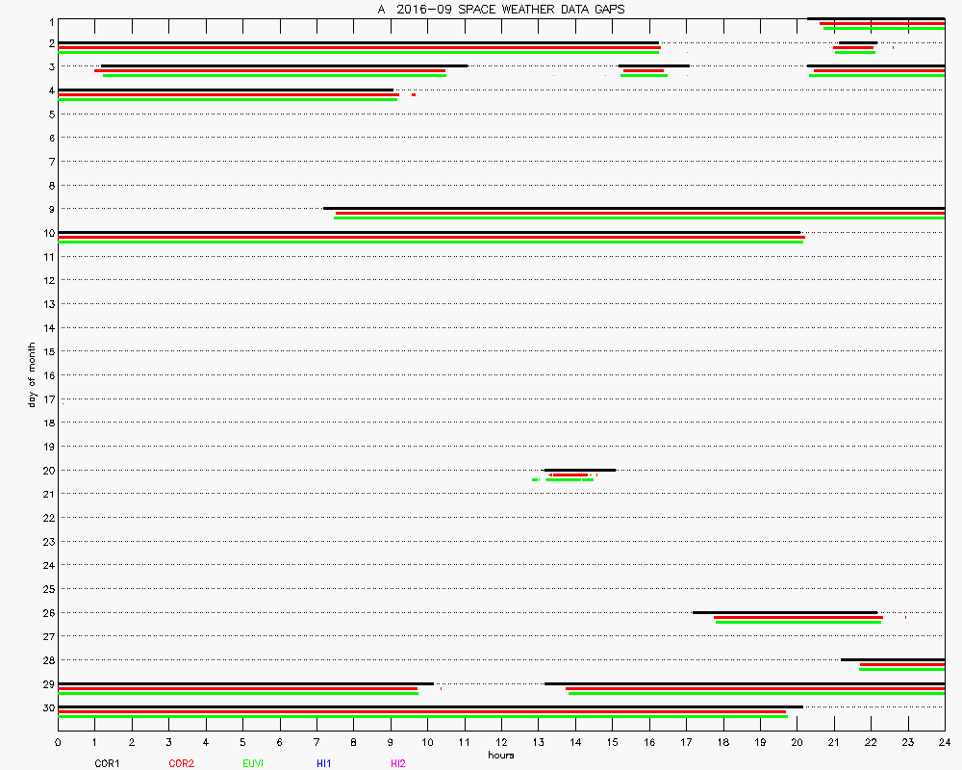Click the day 23 label on the y-axis
This screenshot has height=770, width=962.
[x=46, y=541]
